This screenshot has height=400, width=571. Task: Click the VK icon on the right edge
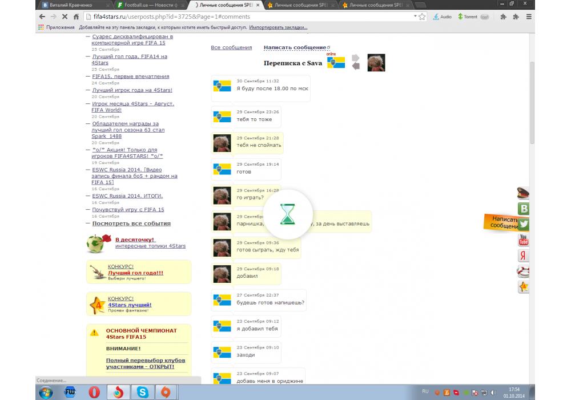[523, 209]
